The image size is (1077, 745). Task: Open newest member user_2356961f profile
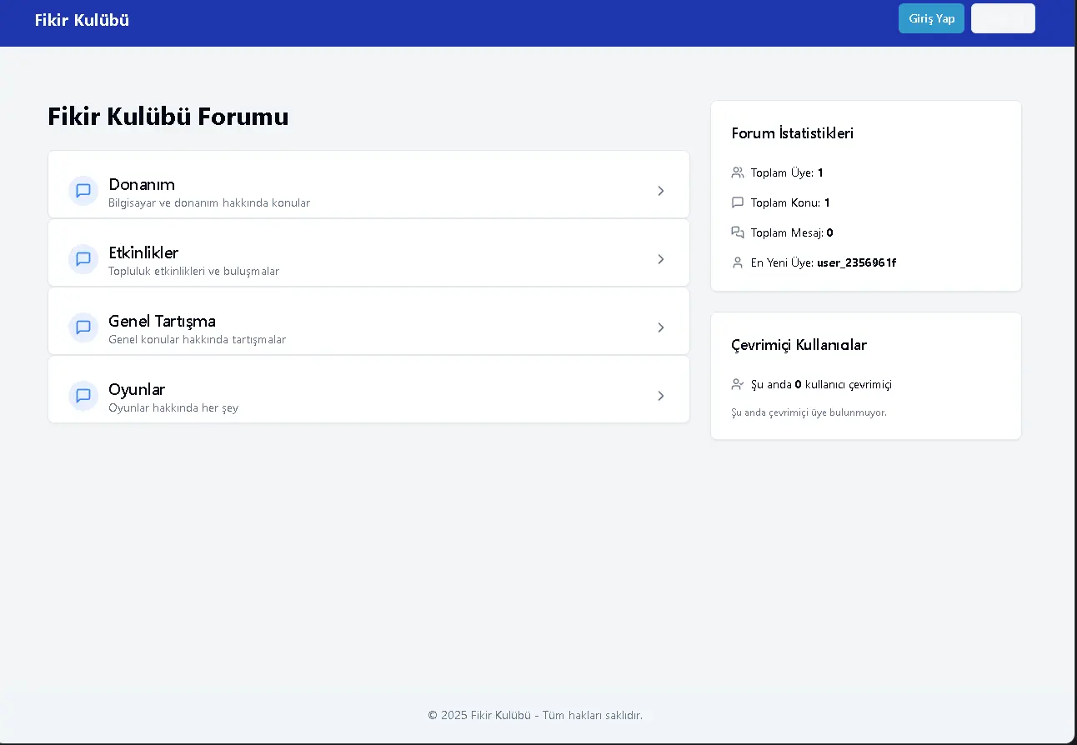point(856,262)
